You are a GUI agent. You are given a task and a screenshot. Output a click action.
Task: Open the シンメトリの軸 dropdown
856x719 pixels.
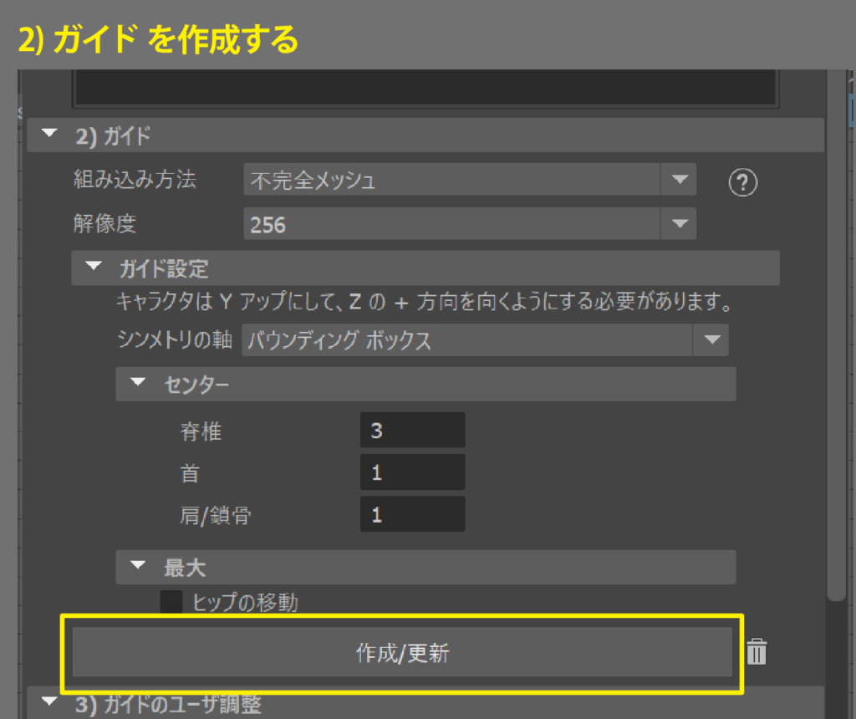484,340
